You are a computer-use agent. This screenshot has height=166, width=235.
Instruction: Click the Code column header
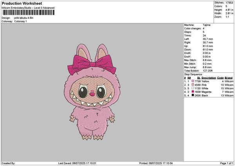click(220, 78)
